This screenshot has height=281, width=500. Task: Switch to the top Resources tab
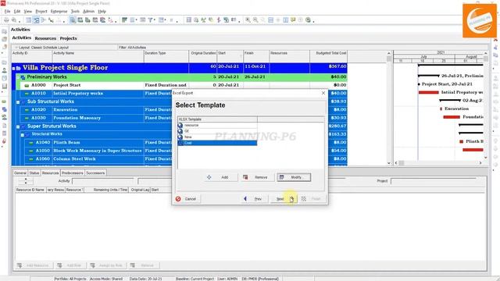tap(45, 38)
